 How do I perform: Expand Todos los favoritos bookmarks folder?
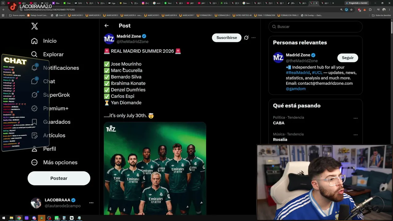(381, 15)
